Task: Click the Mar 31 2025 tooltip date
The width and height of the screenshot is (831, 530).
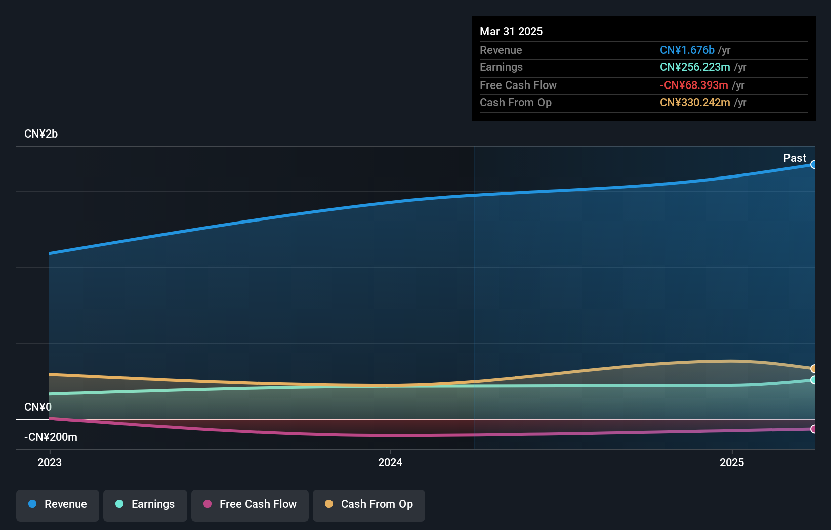Action: click(511, 31)
